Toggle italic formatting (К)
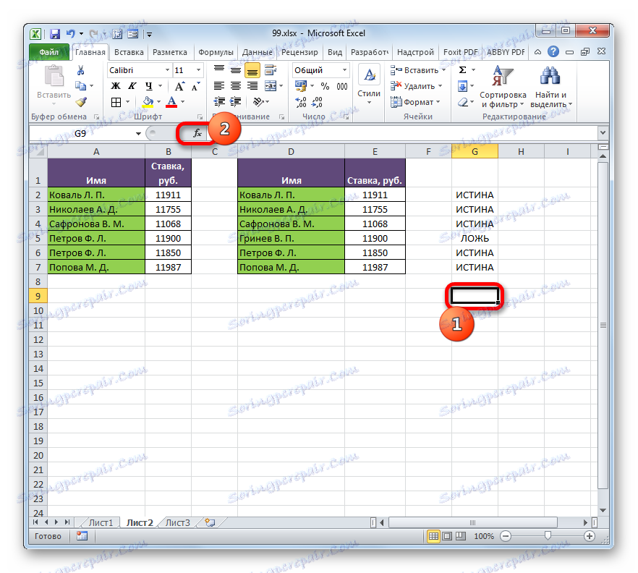Screen dimensions: 638x573 pos(131,85)
